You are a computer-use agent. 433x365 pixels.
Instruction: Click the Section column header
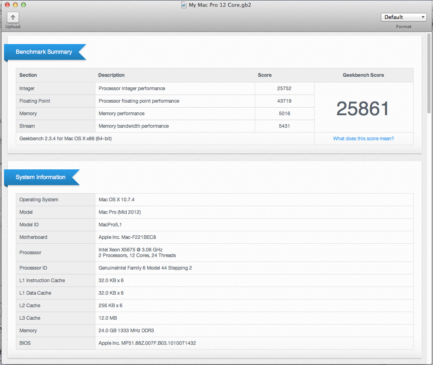coord(28,75)
